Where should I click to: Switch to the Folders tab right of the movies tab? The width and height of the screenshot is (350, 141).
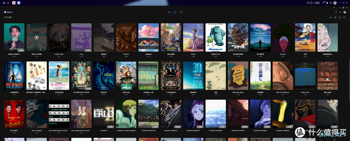(x=181, y=12)
